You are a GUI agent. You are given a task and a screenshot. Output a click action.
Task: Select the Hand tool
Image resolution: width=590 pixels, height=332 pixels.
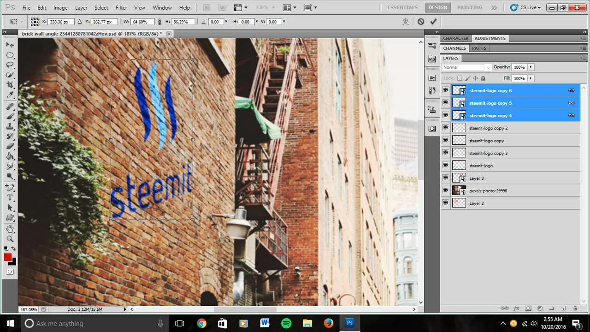point(10,229)
